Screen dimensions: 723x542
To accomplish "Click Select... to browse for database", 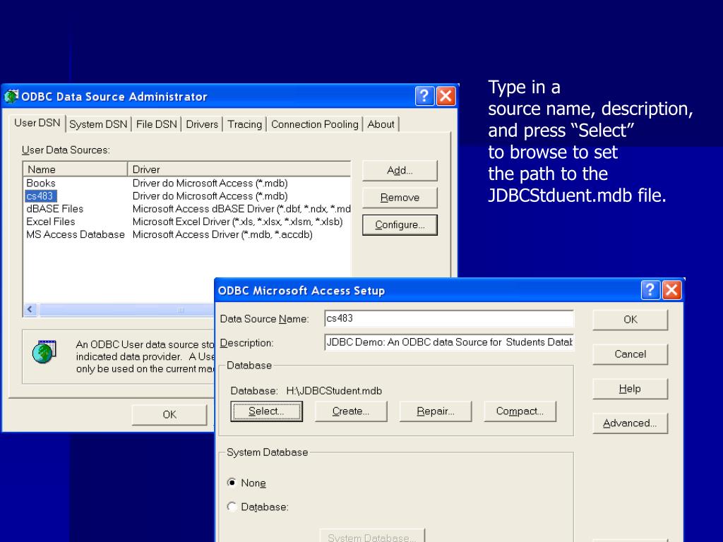I will click(266, 411).
